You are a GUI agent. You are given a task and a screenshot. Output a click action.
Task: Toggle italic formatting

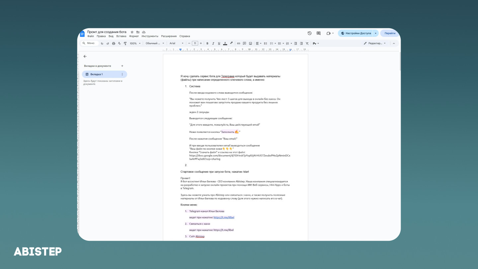pos(213,44)
